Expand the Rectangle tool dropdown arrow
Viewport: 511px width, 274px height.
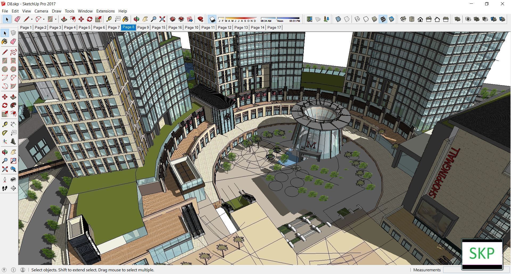tap(56, 19)
